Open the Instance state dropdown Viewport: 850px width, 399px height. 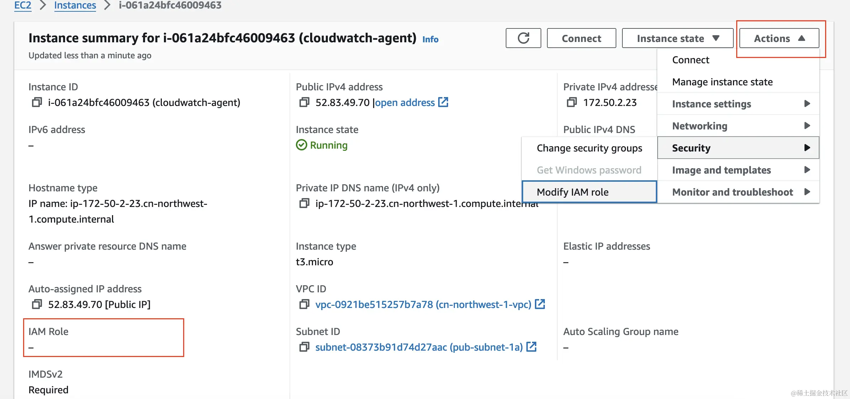pos(677,38)
